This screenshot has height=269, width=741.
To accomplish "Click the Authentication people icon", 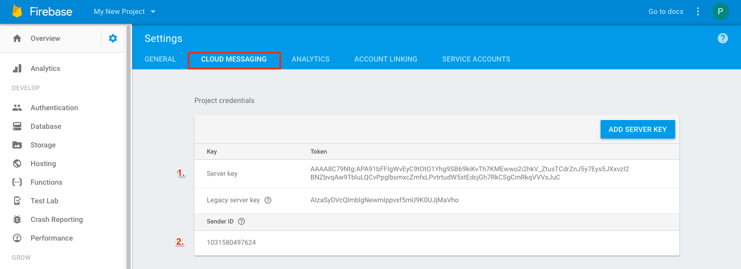I will tap(17, 108).
